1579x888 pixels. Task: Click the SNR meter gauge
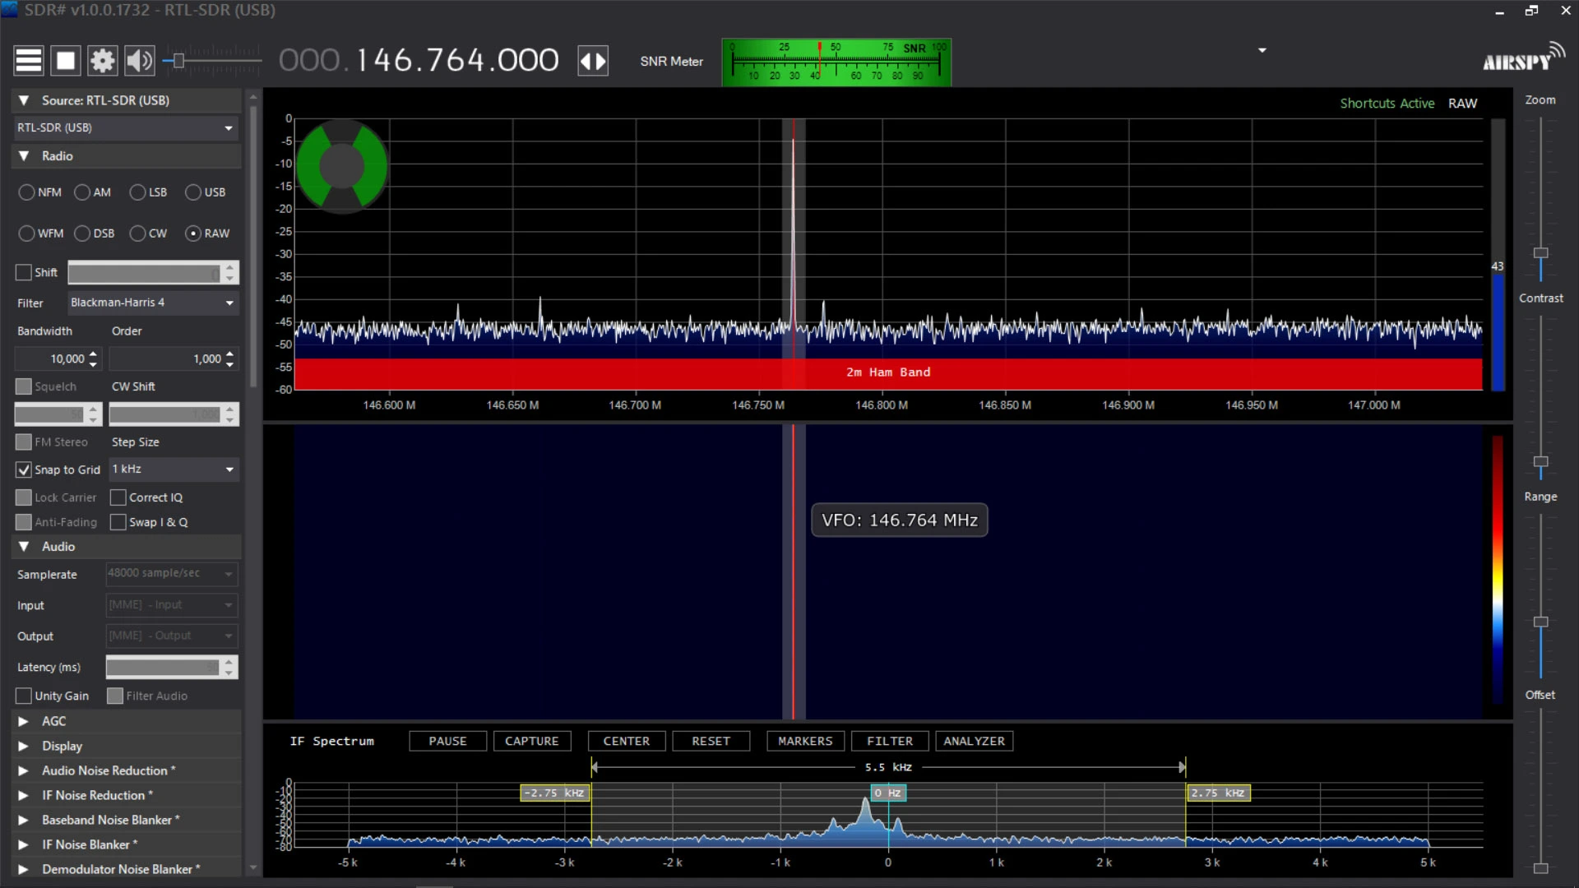[x=836, y=62]
